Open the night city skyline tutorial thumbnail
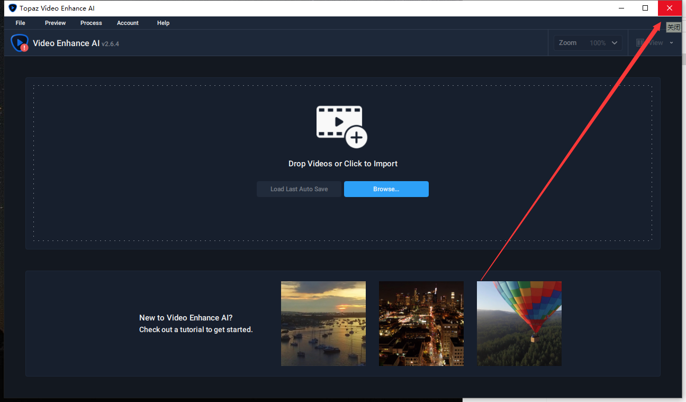Image resolution: width=686 pixels, height=402 pixels. pyautogui.click(x=421, y=324)
